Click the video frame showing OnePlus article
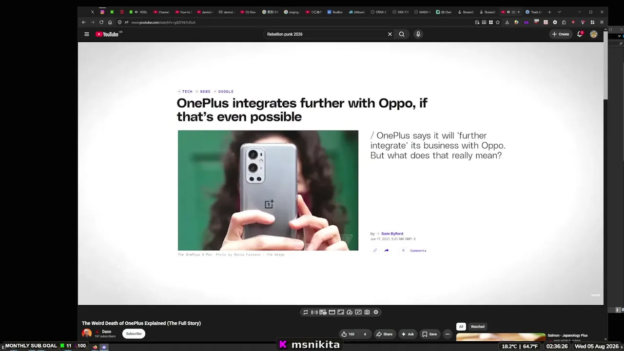 pos(341,174)
